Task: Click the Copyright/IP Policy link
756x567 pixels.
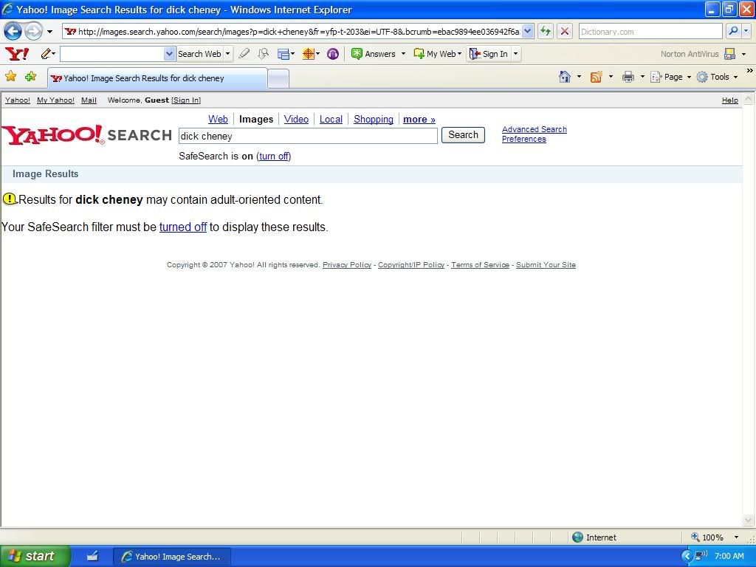Action: pyautogui.click(x=411, y=265)
